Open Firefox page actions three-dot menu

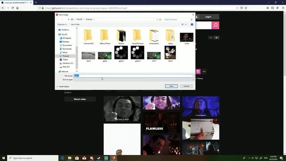pyautogui.click(x=237, y=8)
